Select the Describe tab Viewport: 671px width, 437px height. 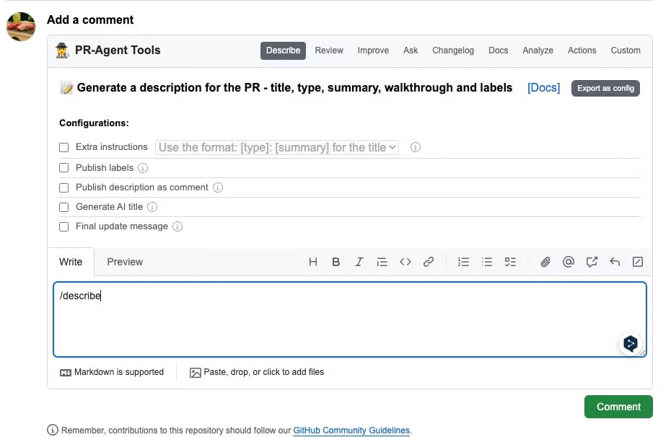[283, 50]
